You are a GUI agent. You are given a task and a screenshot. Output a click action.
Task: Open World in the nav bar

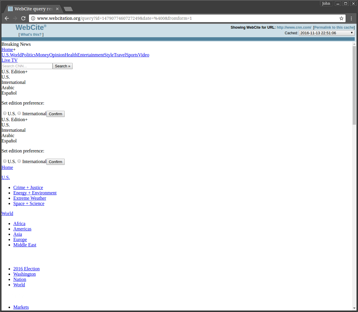click(16, 55)
